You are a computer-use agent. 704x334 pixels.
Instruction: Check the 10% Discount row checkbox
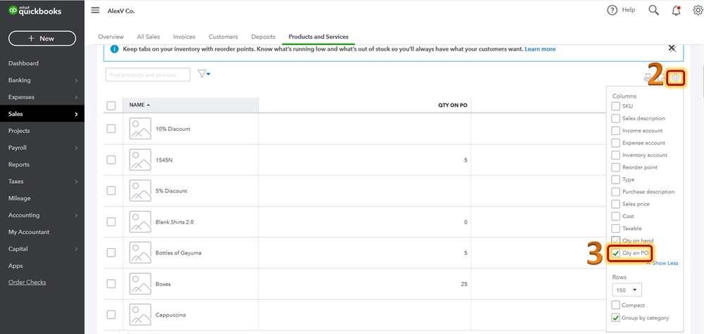tap(111, 129)
